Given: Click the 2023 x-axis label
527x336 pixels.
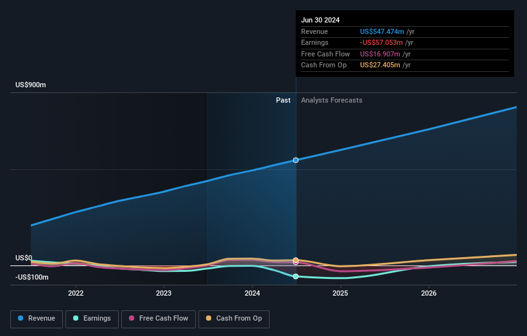Looking at the screenshot, I should 164,294.
